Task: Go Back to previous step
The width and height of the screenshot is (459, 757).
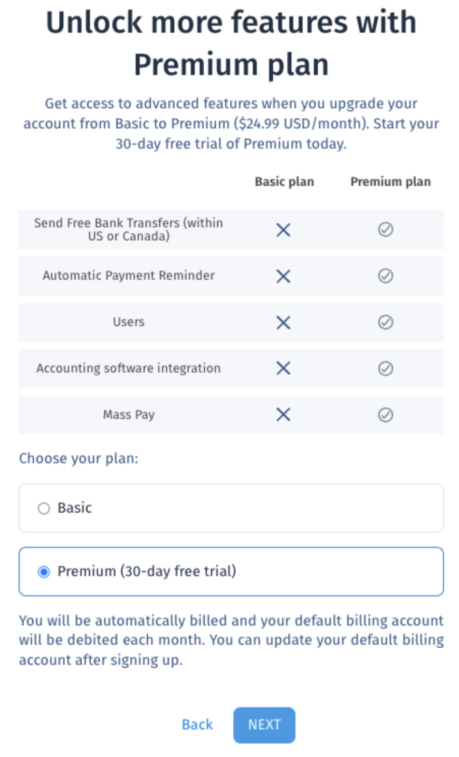Action: (x=197, y=724)
